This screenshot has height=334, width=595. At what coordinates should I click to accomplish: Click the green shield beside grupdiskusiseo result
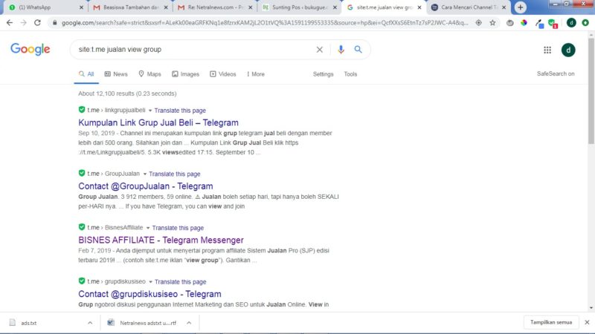tap(82, 281)
